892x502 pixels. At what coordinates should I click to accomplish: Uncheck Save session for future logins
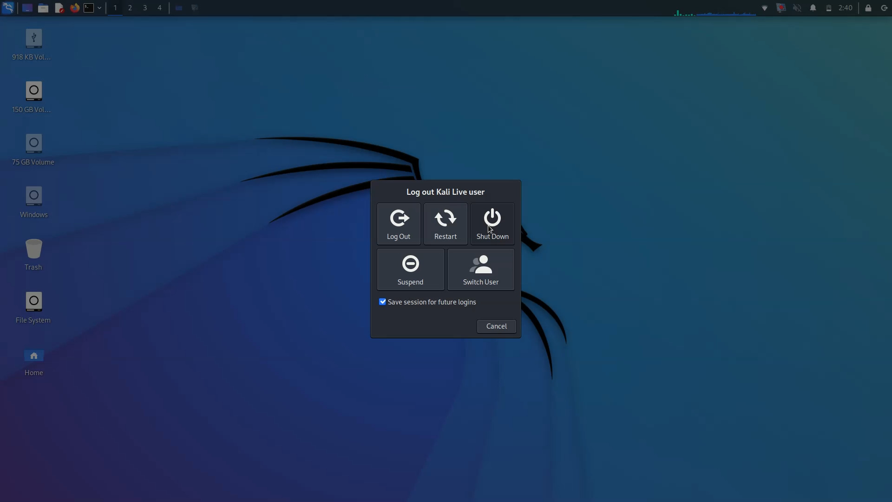click(x=382, y=302)
